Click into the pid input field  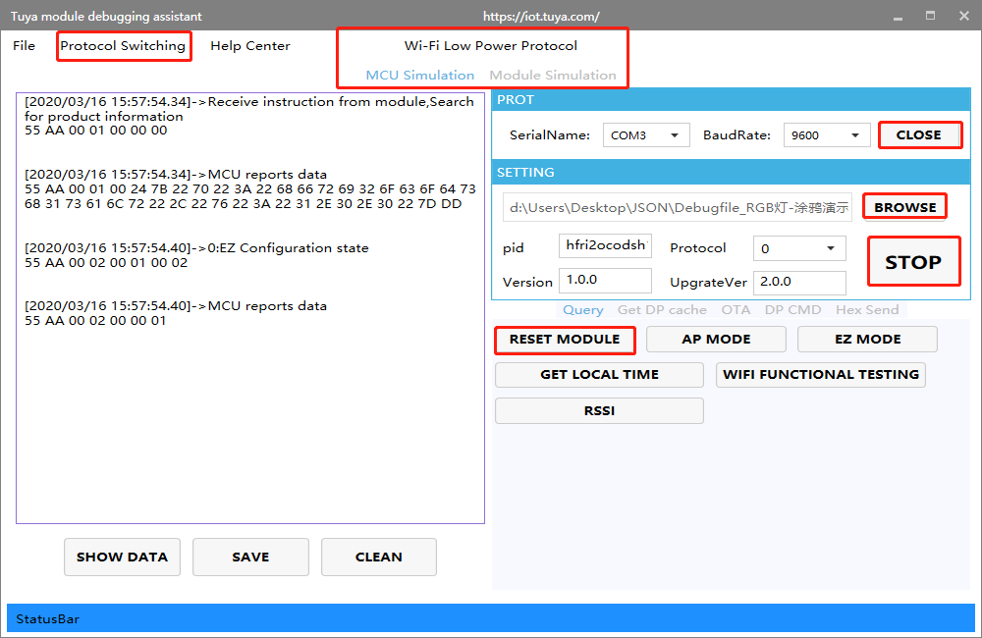click(x=604, y=247)
